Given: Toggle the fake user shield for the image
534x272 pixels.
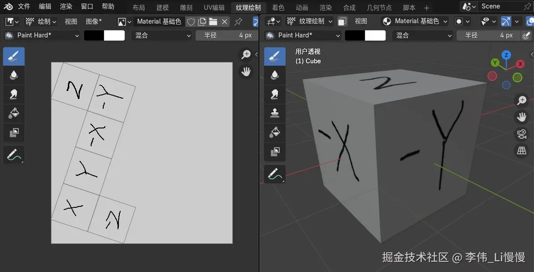Looking at the screenshot, I should click(x=191, y=22).
